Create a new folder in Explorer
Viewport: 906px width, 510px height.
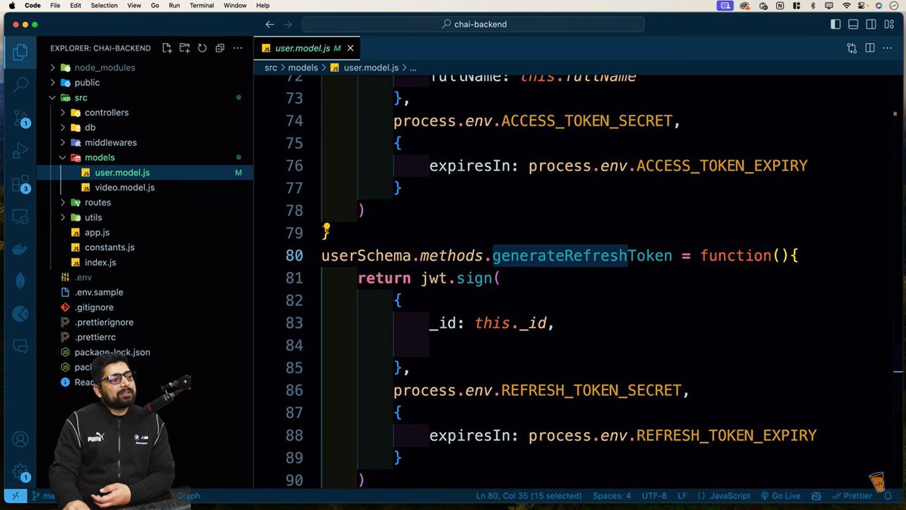click(184, 48)
